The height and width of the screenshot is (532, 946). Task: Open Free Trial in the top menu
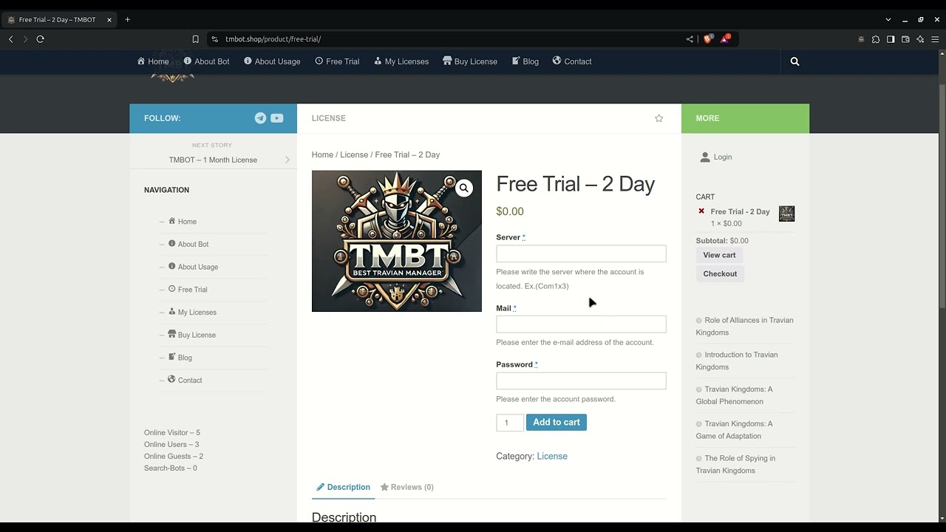[x=337, y=61]
